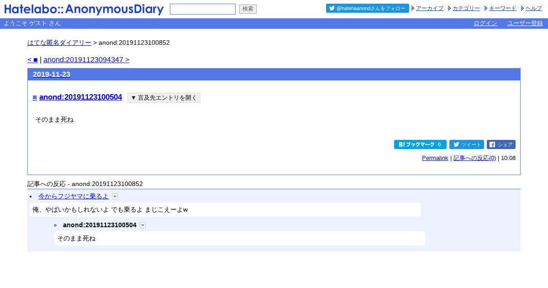Screen dimensions: 548x288
Task: Select the nested reply text そのまま死ね
Action: point(76,239)
